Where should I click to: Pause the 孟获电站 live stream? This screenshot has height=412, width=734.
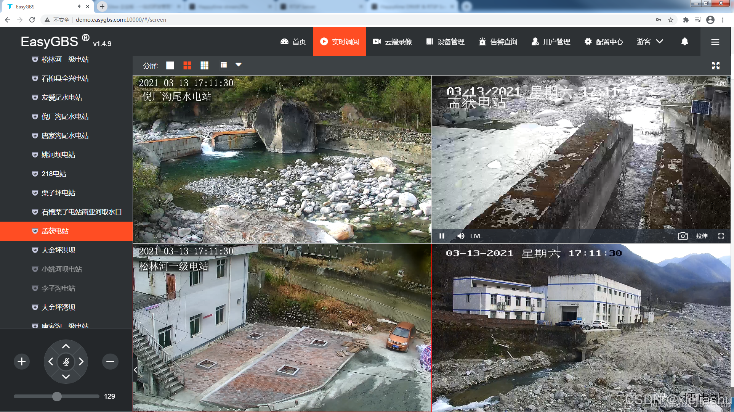[x=442, y=236]
